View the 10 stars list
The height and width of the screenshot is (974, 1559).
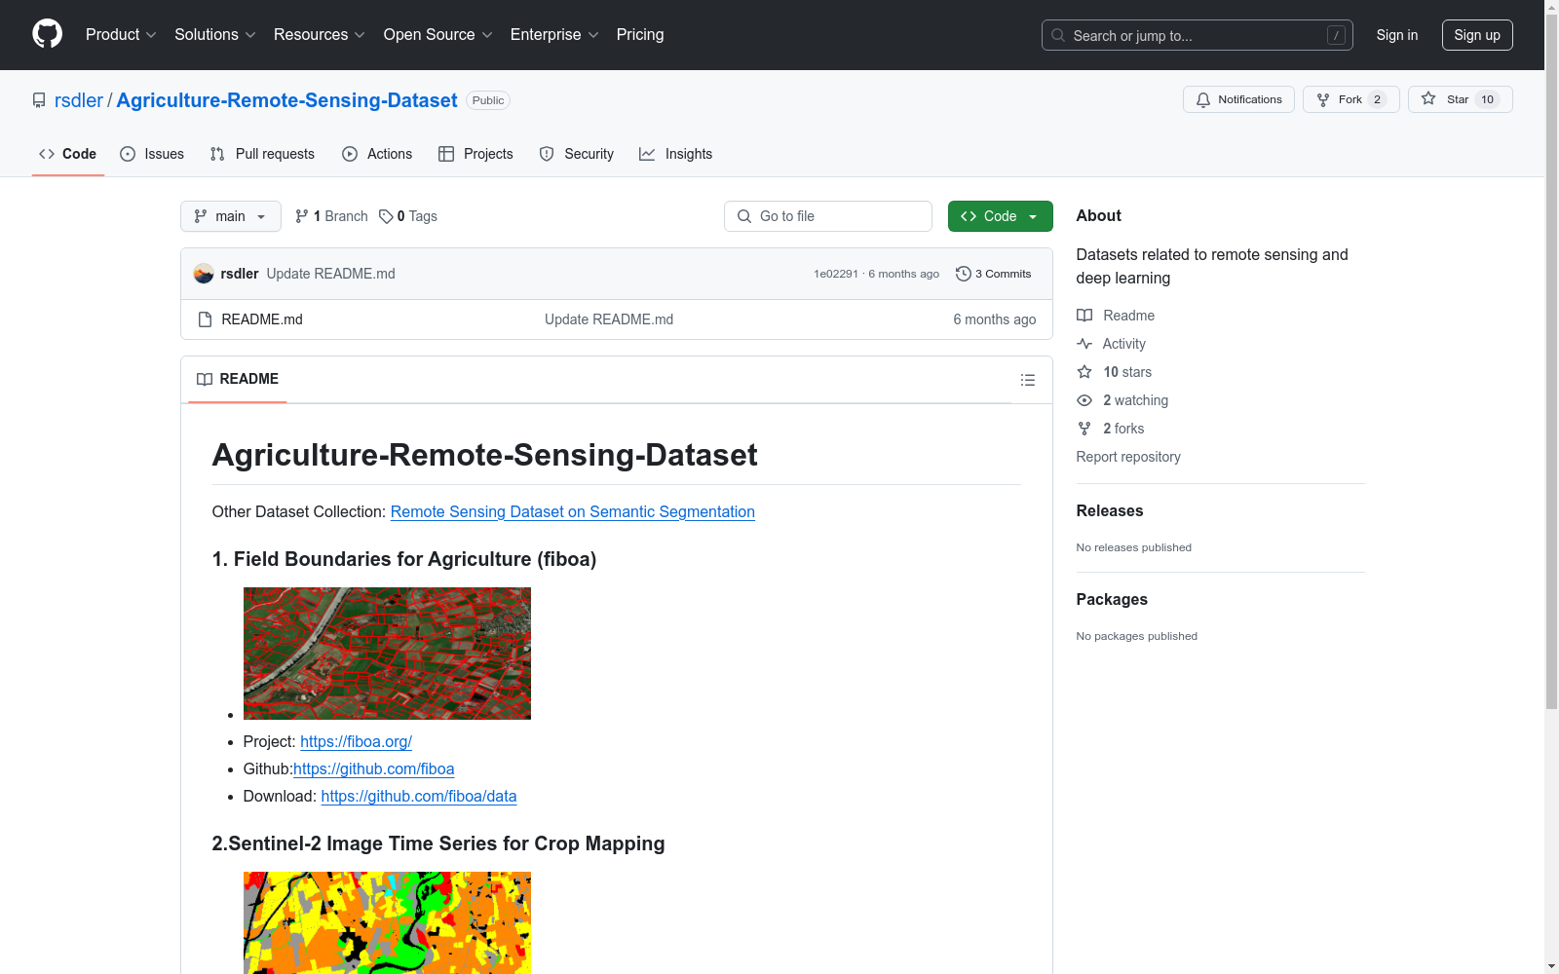click(1114, 372)
